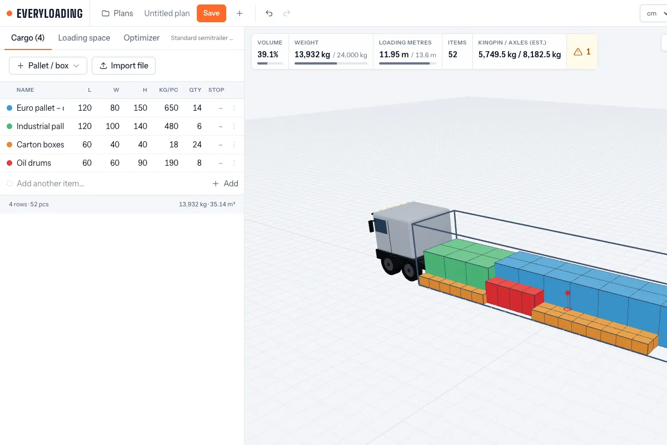Select the Industrial pallet name cell
Image resolution: width=667 pixels, height=445 pixels.
point(40,126)
